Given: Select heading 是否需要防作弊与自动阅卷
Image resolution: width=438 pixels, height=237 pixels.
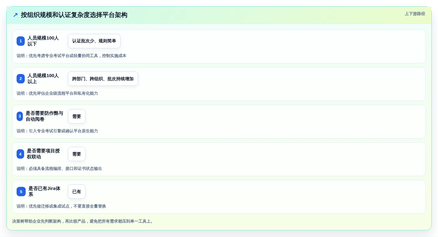Looking at the screenshot, I should point(44,116).
